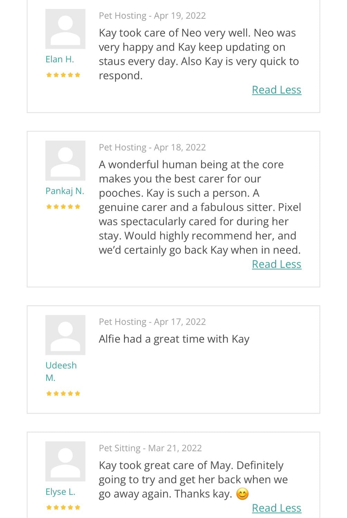Click Udeesh M.'s avatar placeholder icon
Image resolution: width=347 pixels, height=518 pixels.
[x=65, y=335]
